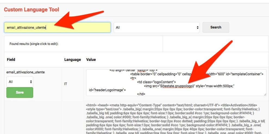Click the Custom Language Tool heading
This screenshot has width=269, height=134.
coord(32,10)
